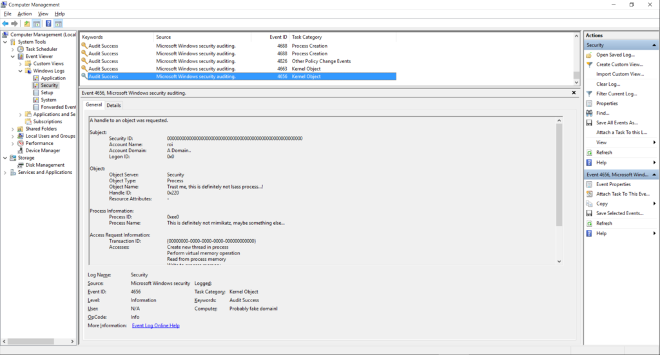
Task: Select the Setup log in tree
Action: click(x=46, y=93)
